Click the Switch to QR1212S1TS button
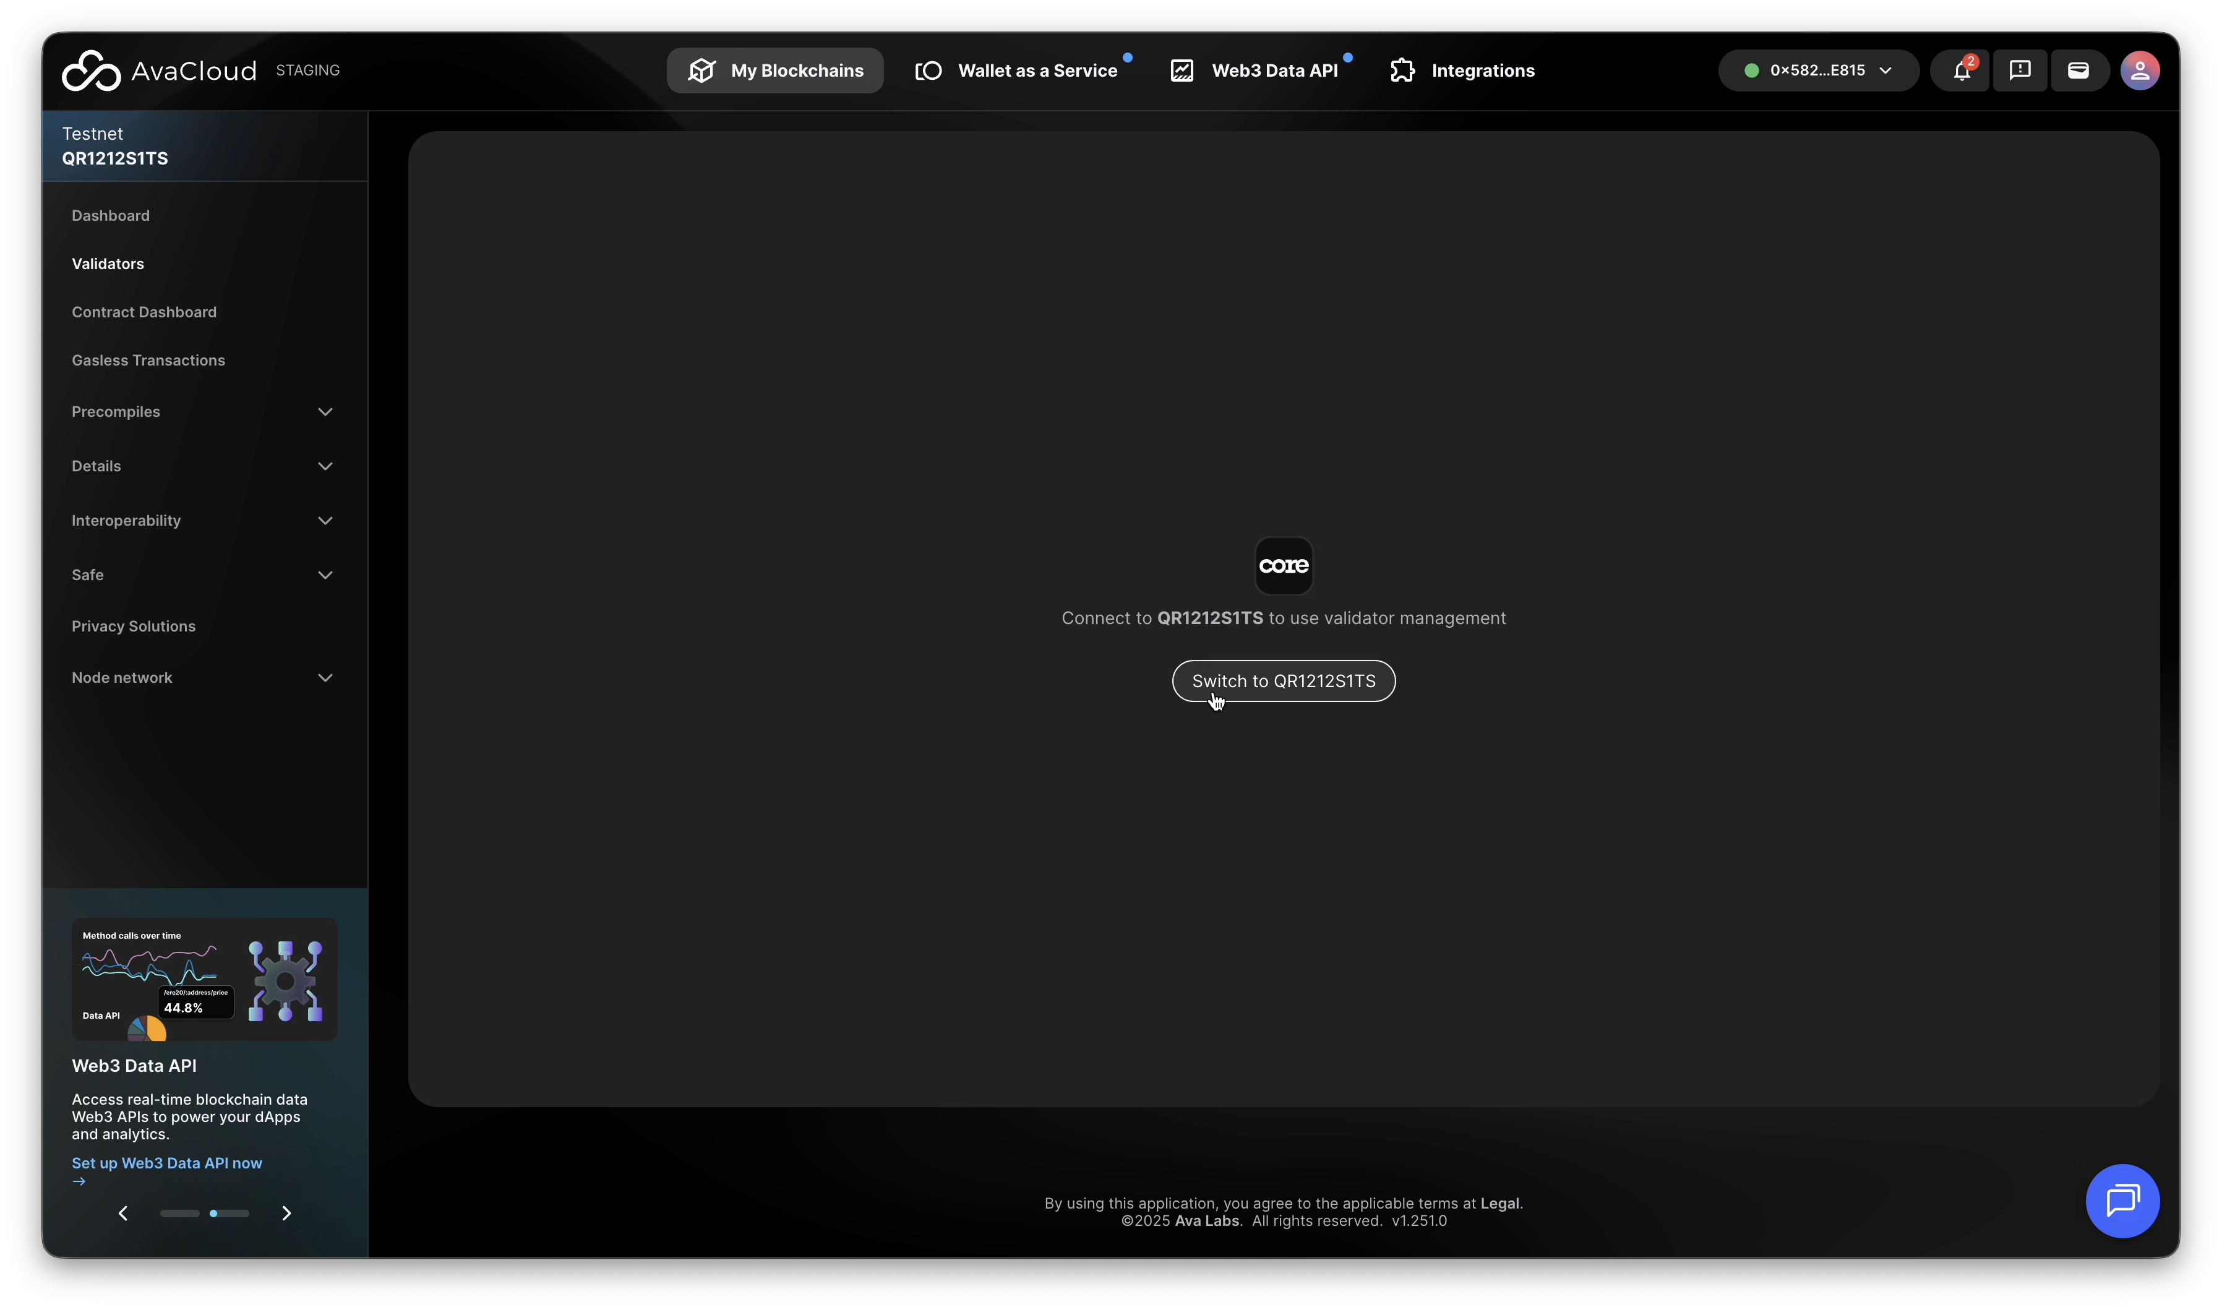 1284,680
